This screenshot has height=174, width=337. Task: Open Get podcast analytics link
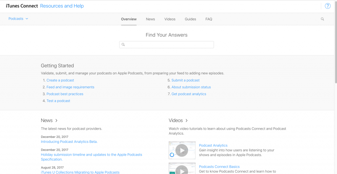(x=189, y=94)
